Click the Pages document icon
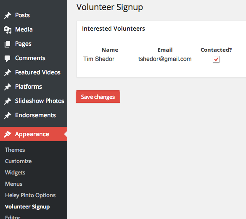Image resolution: width=246 pixels, height=219 pixels. point(8,44)
